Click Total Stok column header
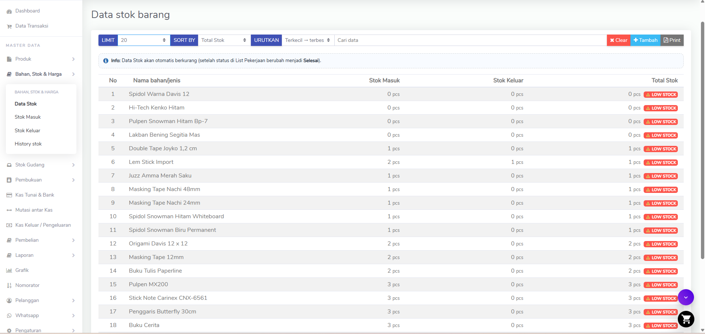The width and height of the screenshot is (705, 334). pos(665,80)
